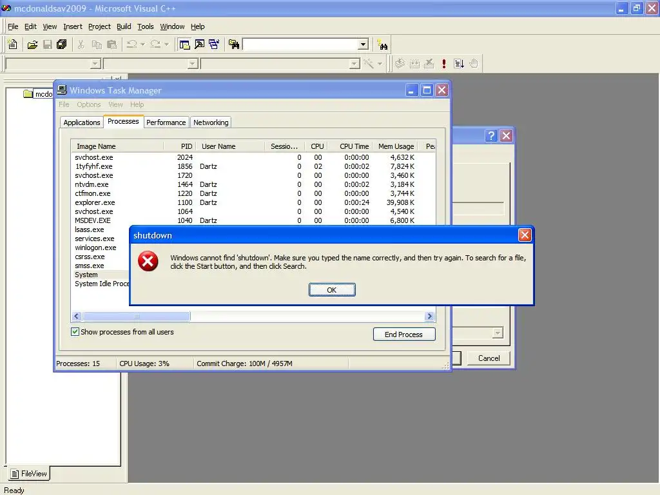Open the Undo history dropdown arrow
This screenshot has width=660, height=495.
pos(142,44)
